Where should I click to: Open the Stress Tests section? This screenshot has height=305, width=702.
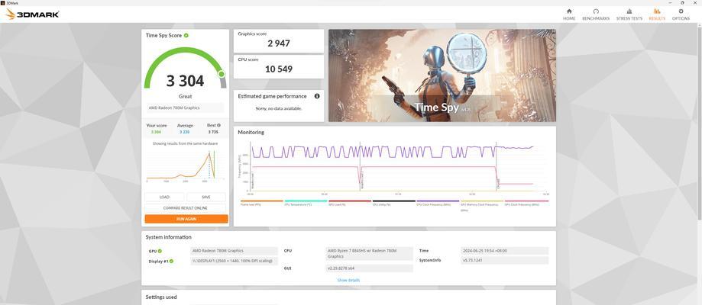pyautogui.click(x=629, y=14)
